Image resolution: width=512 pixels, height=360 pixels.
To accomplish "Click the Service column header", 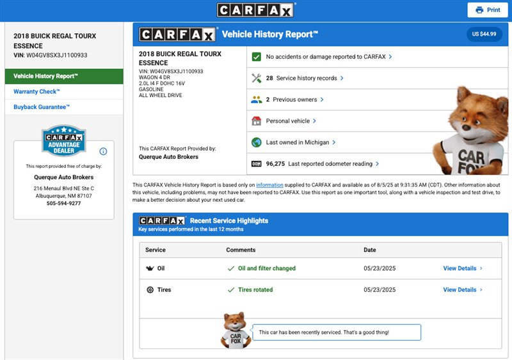I will pos(156,250).
